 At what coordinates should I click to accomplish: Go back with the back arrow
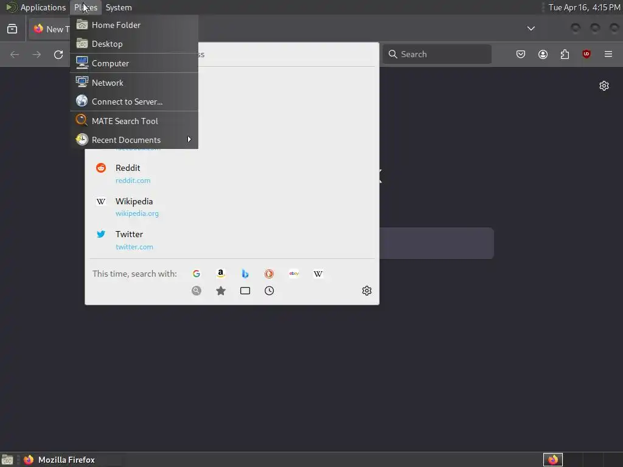[15, 54]
